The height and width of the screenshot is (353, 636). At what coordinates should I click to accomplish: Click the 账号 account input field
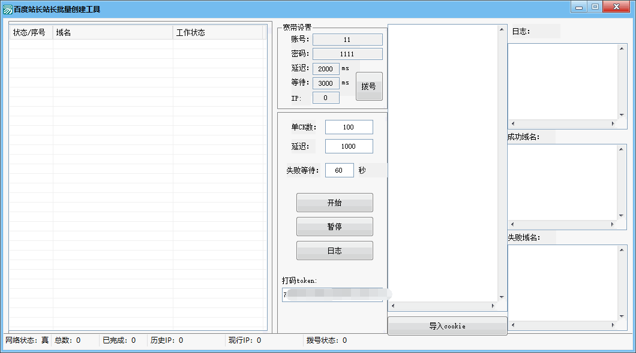tap(347, 40)
